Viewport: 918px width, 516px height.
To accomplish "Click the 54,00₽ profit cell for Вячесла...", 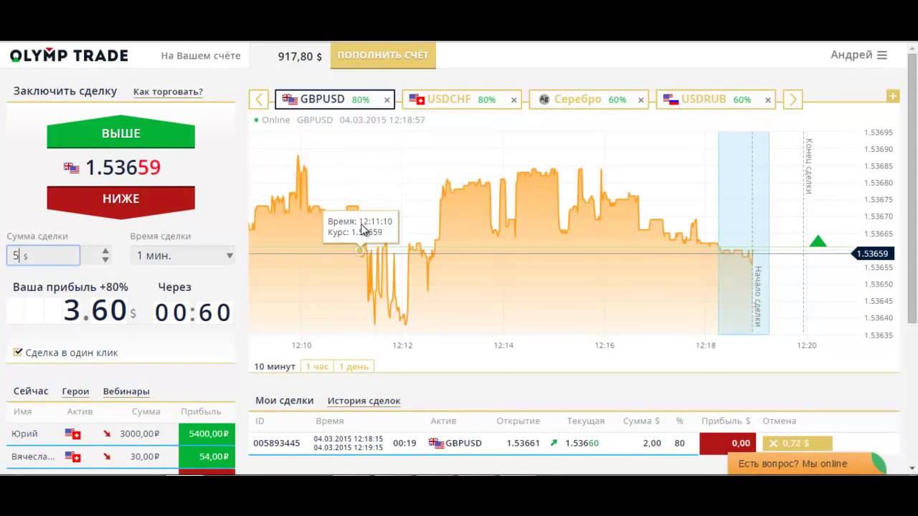I will click(208, 457).
